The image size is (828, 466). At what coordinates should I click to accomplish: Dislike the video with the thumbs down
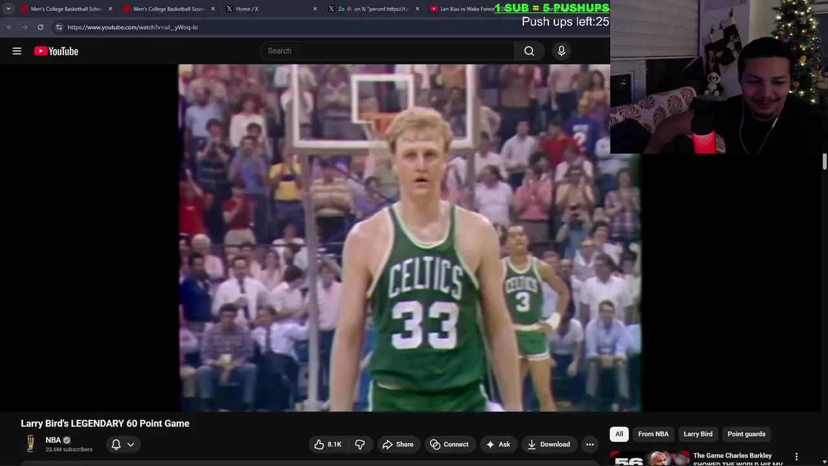coord(360,444)
